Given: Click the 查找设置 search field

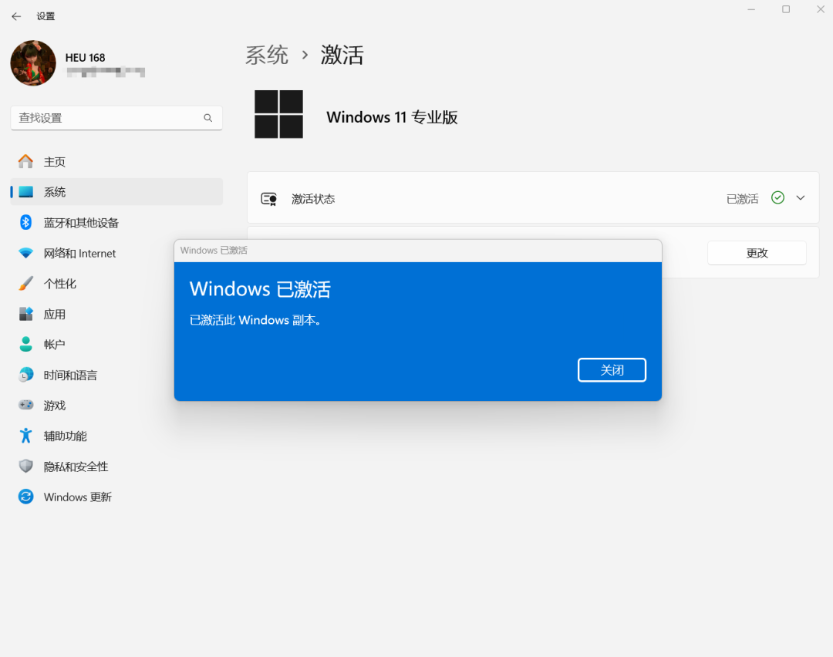Looking at the screenshot, I should pos(116,118).
